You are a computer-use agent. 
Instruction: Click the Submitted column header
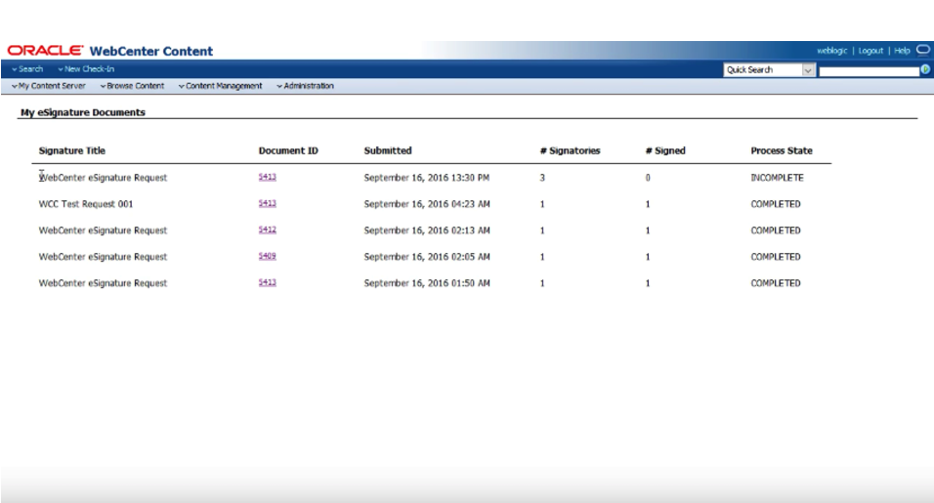point(388,150)
